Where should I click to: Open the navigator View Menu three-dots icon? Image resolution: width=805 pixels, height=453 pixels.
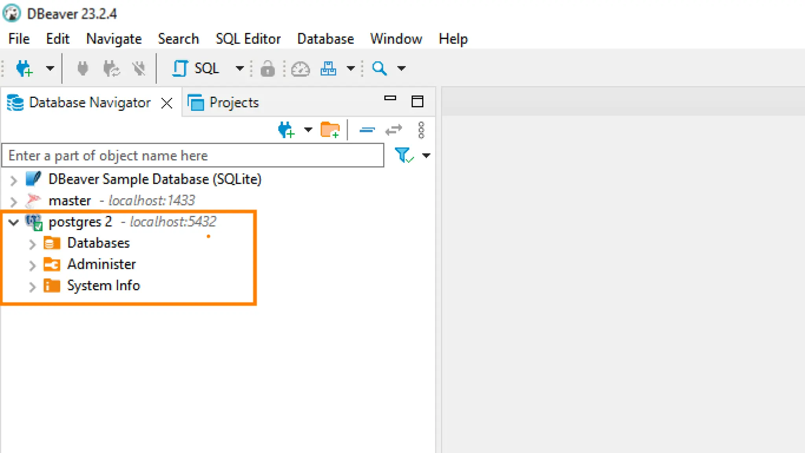coord(421,130)
